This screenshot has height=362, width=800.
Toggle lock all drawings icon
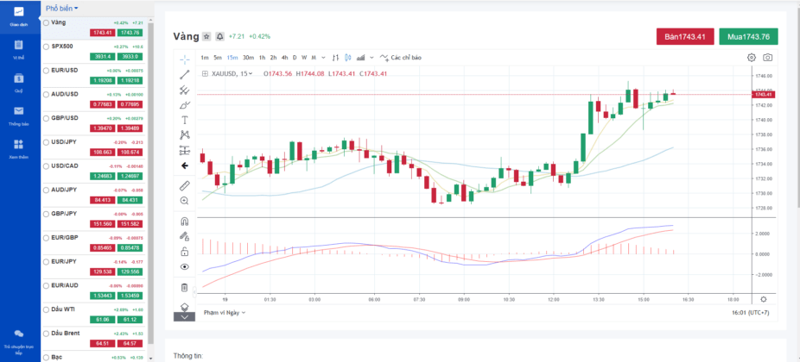click(185, 252)
